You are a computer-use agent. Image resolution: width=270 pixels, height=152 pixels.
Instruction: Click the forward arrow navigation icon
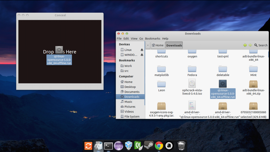(x=250, y=45)
